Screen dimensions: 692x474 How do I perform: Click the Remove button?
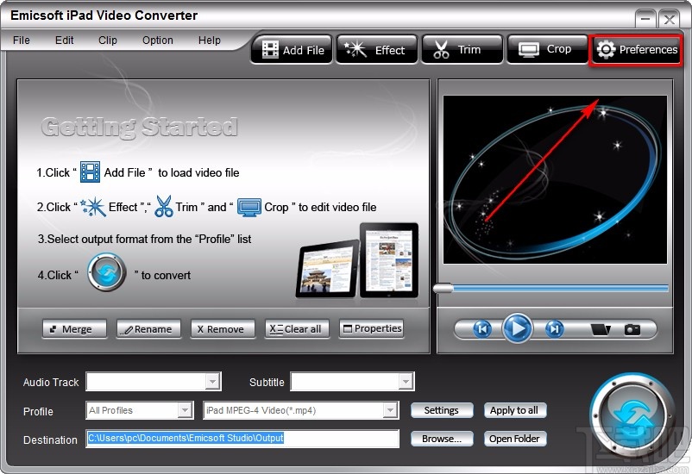[223, 329]
